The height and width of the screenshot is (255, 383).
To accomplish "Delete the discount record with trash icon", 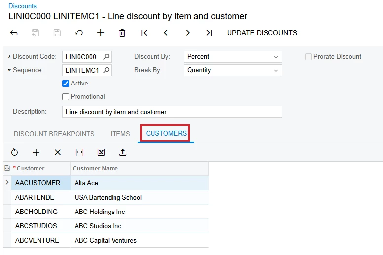I will (122, 33).
